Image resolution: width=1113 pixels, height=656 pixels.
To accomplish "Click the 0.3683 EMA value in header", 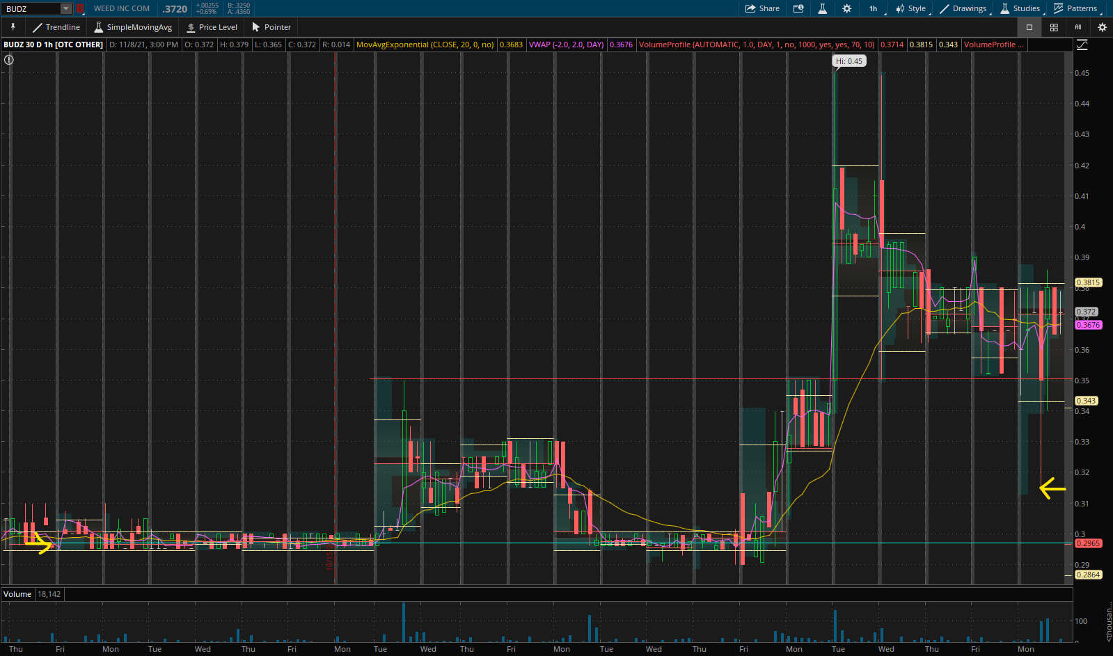I will (511, 45).
